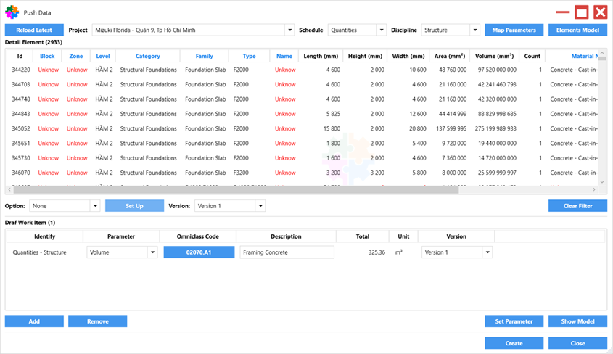Open the work item Version 1 dropdown
The width and height of the screenshot is (613, 354).
click(x=487, y=252)
